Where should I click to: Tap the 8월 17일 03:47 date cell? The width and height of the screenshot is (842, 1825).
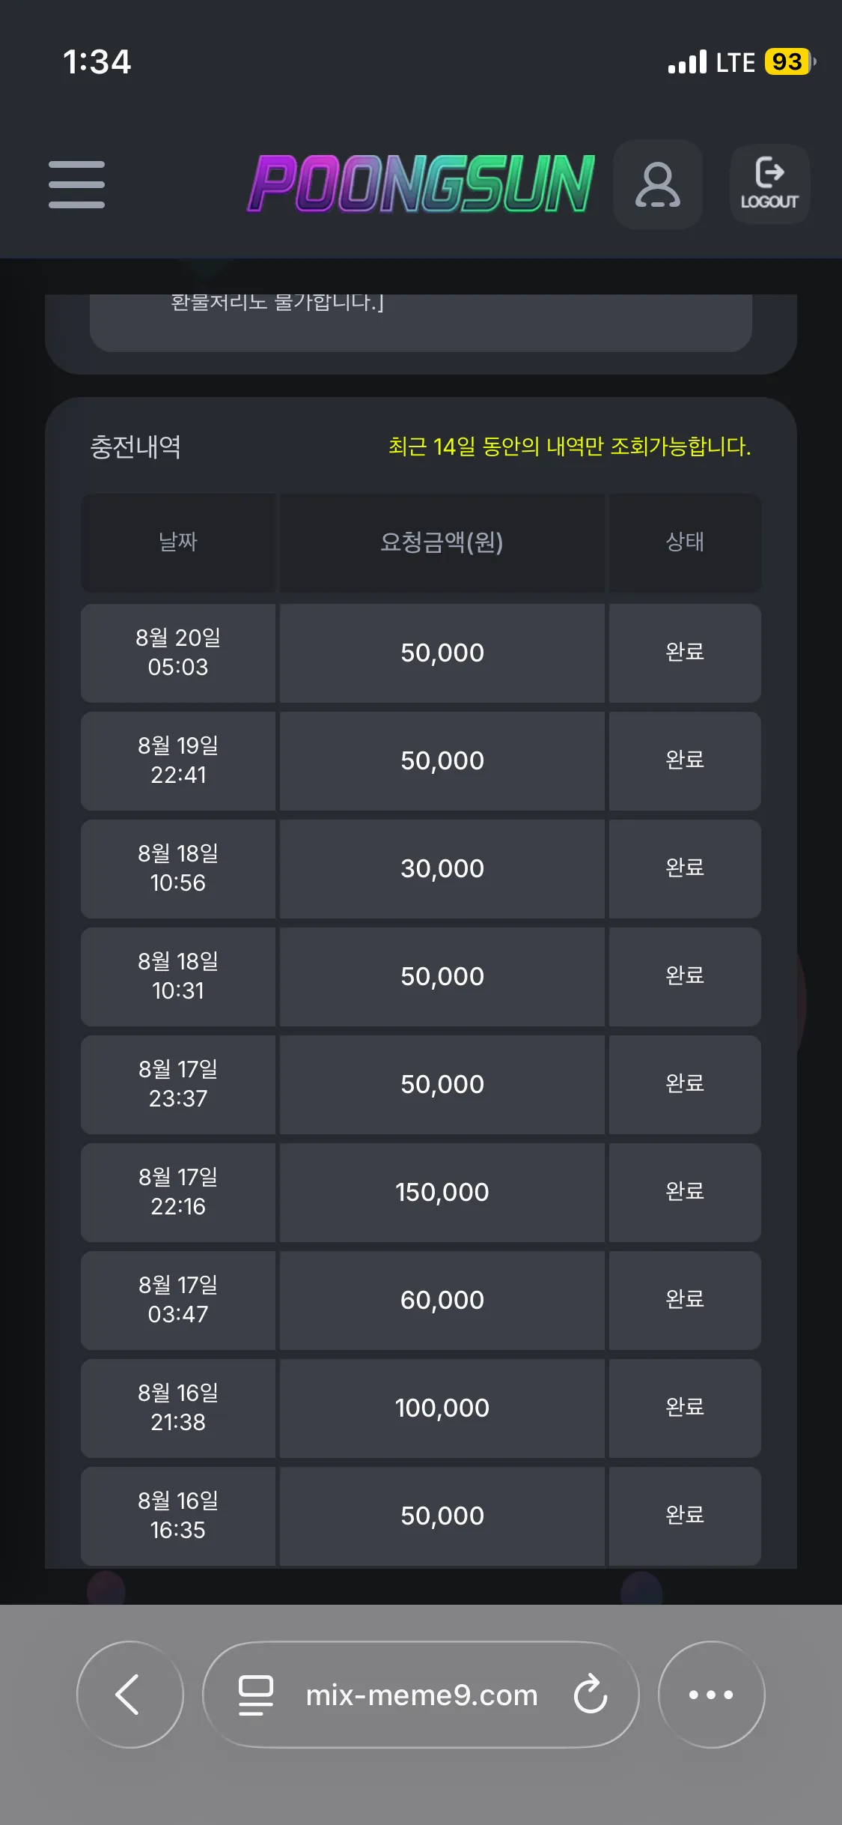178,1300
